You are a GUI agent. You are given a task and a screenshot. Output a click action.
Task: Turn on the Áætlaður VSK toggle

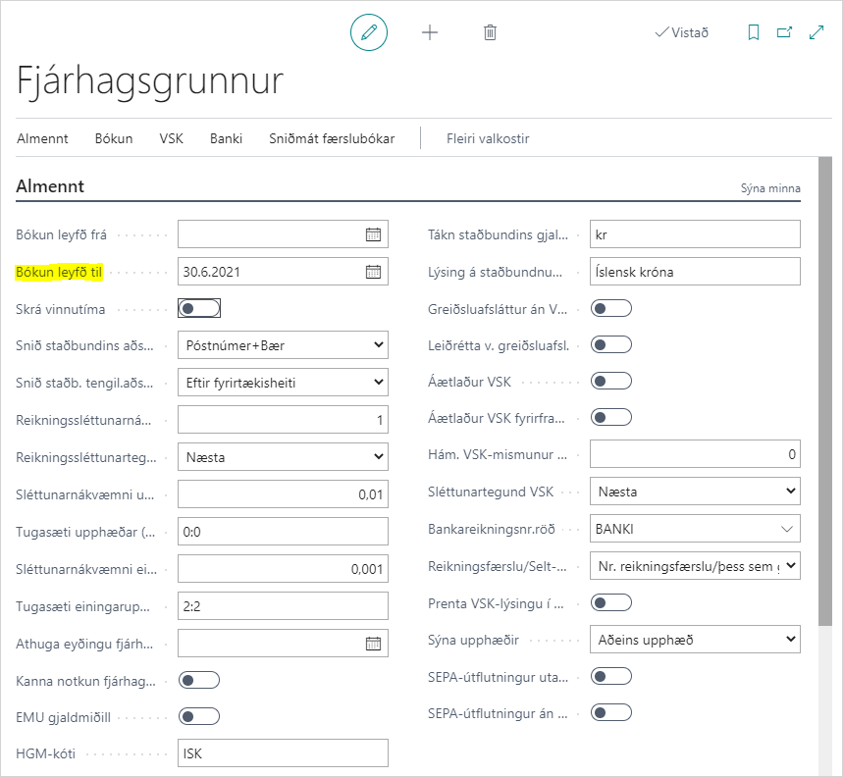(610, 381)
